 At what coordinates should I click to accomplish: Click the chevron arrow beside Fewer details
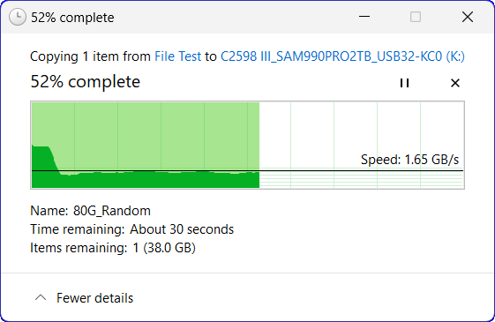[41, 297]
